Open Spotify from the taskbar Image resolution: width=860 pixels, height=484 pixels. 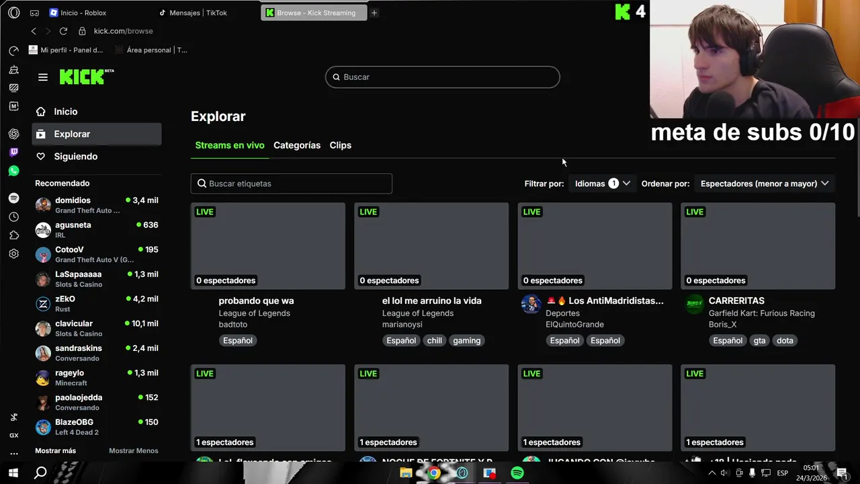click(x=517, y=473)
